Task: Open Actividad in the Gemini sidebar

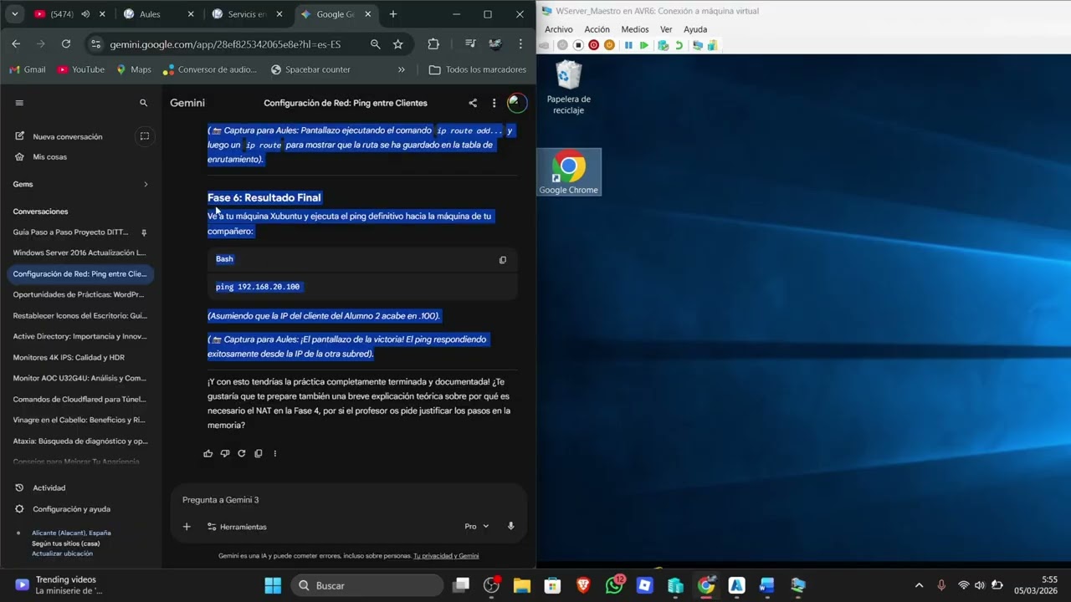Action: point(49,487)
